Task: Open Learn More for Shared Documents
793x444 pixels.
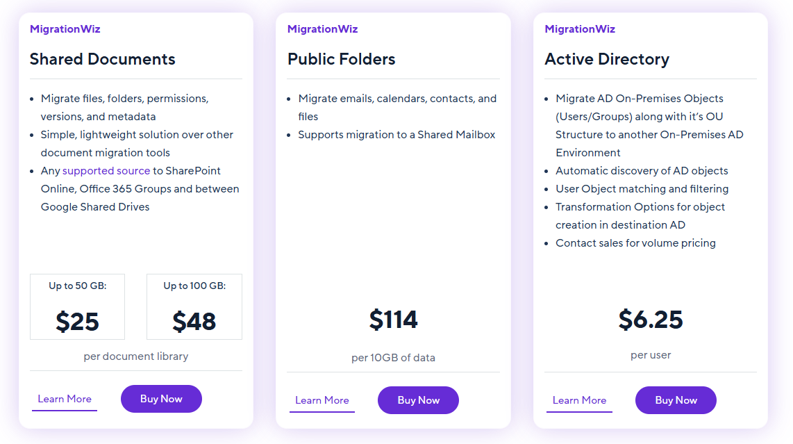Action: coord(65,399)
